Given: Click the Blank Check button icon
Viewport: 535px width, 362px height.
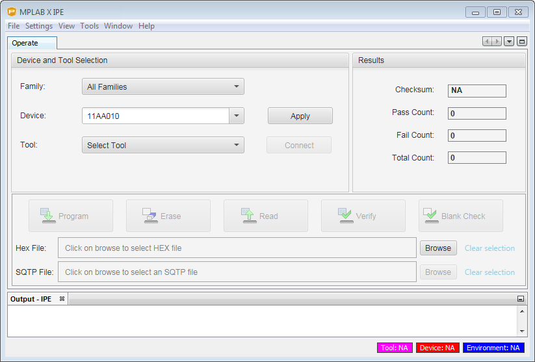Looking at the screenshot, I should [430, 216].
